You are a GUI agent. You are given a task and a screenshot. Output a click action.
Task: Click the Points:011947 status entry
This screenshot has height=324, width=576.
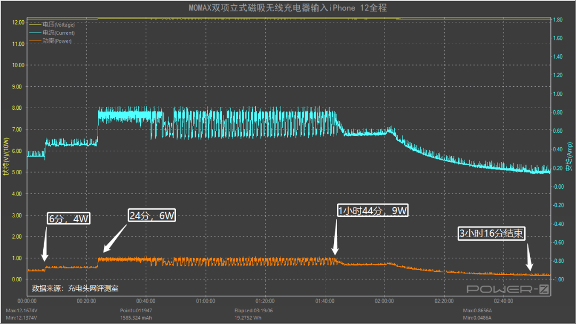pos(136,311)
